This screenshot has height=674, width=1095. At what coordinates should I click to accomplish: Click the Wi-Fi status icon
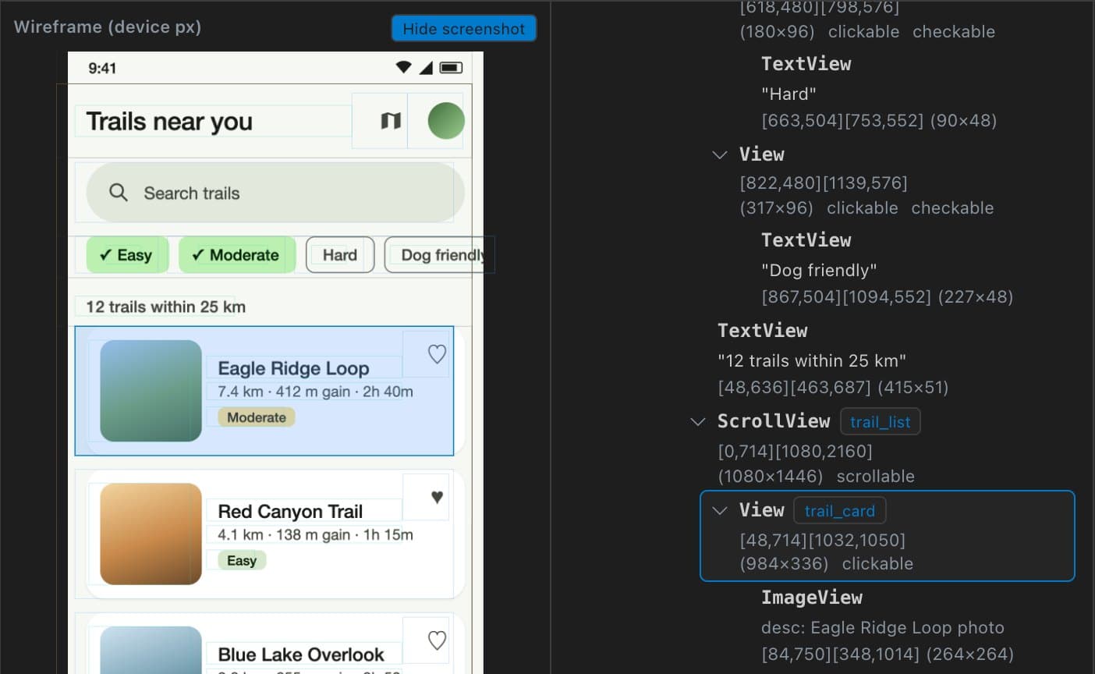point(403,67)
